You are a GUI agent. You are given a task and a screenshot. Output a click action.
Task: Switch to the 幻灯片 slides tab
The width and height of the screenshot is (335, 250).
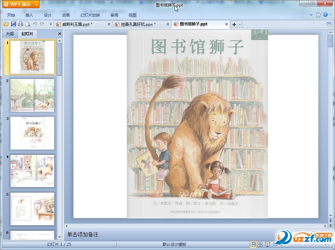coord(27,34)
